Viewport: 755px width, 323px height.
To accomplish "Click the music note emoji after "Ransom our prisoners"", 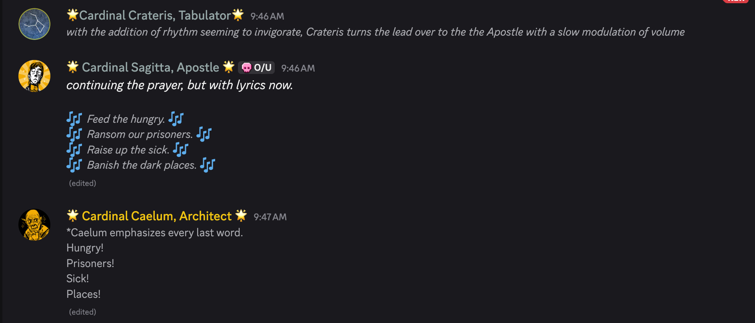I will tap(204, 134).
